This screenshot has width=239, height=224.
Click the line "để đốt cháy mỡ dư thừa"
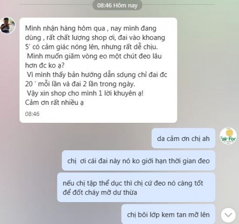[100, 192]
